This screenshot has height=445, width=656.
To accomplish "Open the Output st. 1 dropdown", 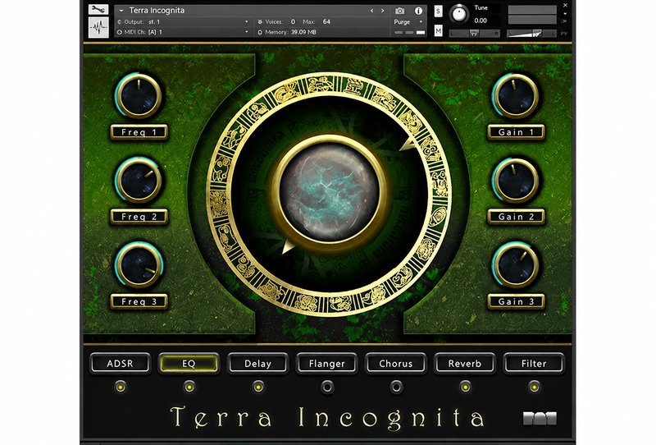I will pos(247,22).
